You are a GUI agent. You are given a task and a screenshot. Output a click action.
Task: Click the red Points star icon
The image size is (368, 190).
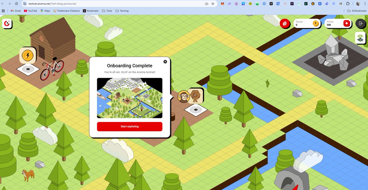[347, 23]
